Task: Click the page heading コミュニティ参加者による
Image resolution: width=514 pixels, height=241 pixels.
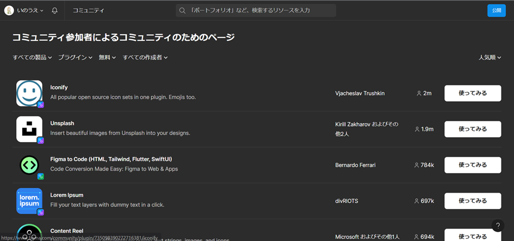Action: coord(123,38)
